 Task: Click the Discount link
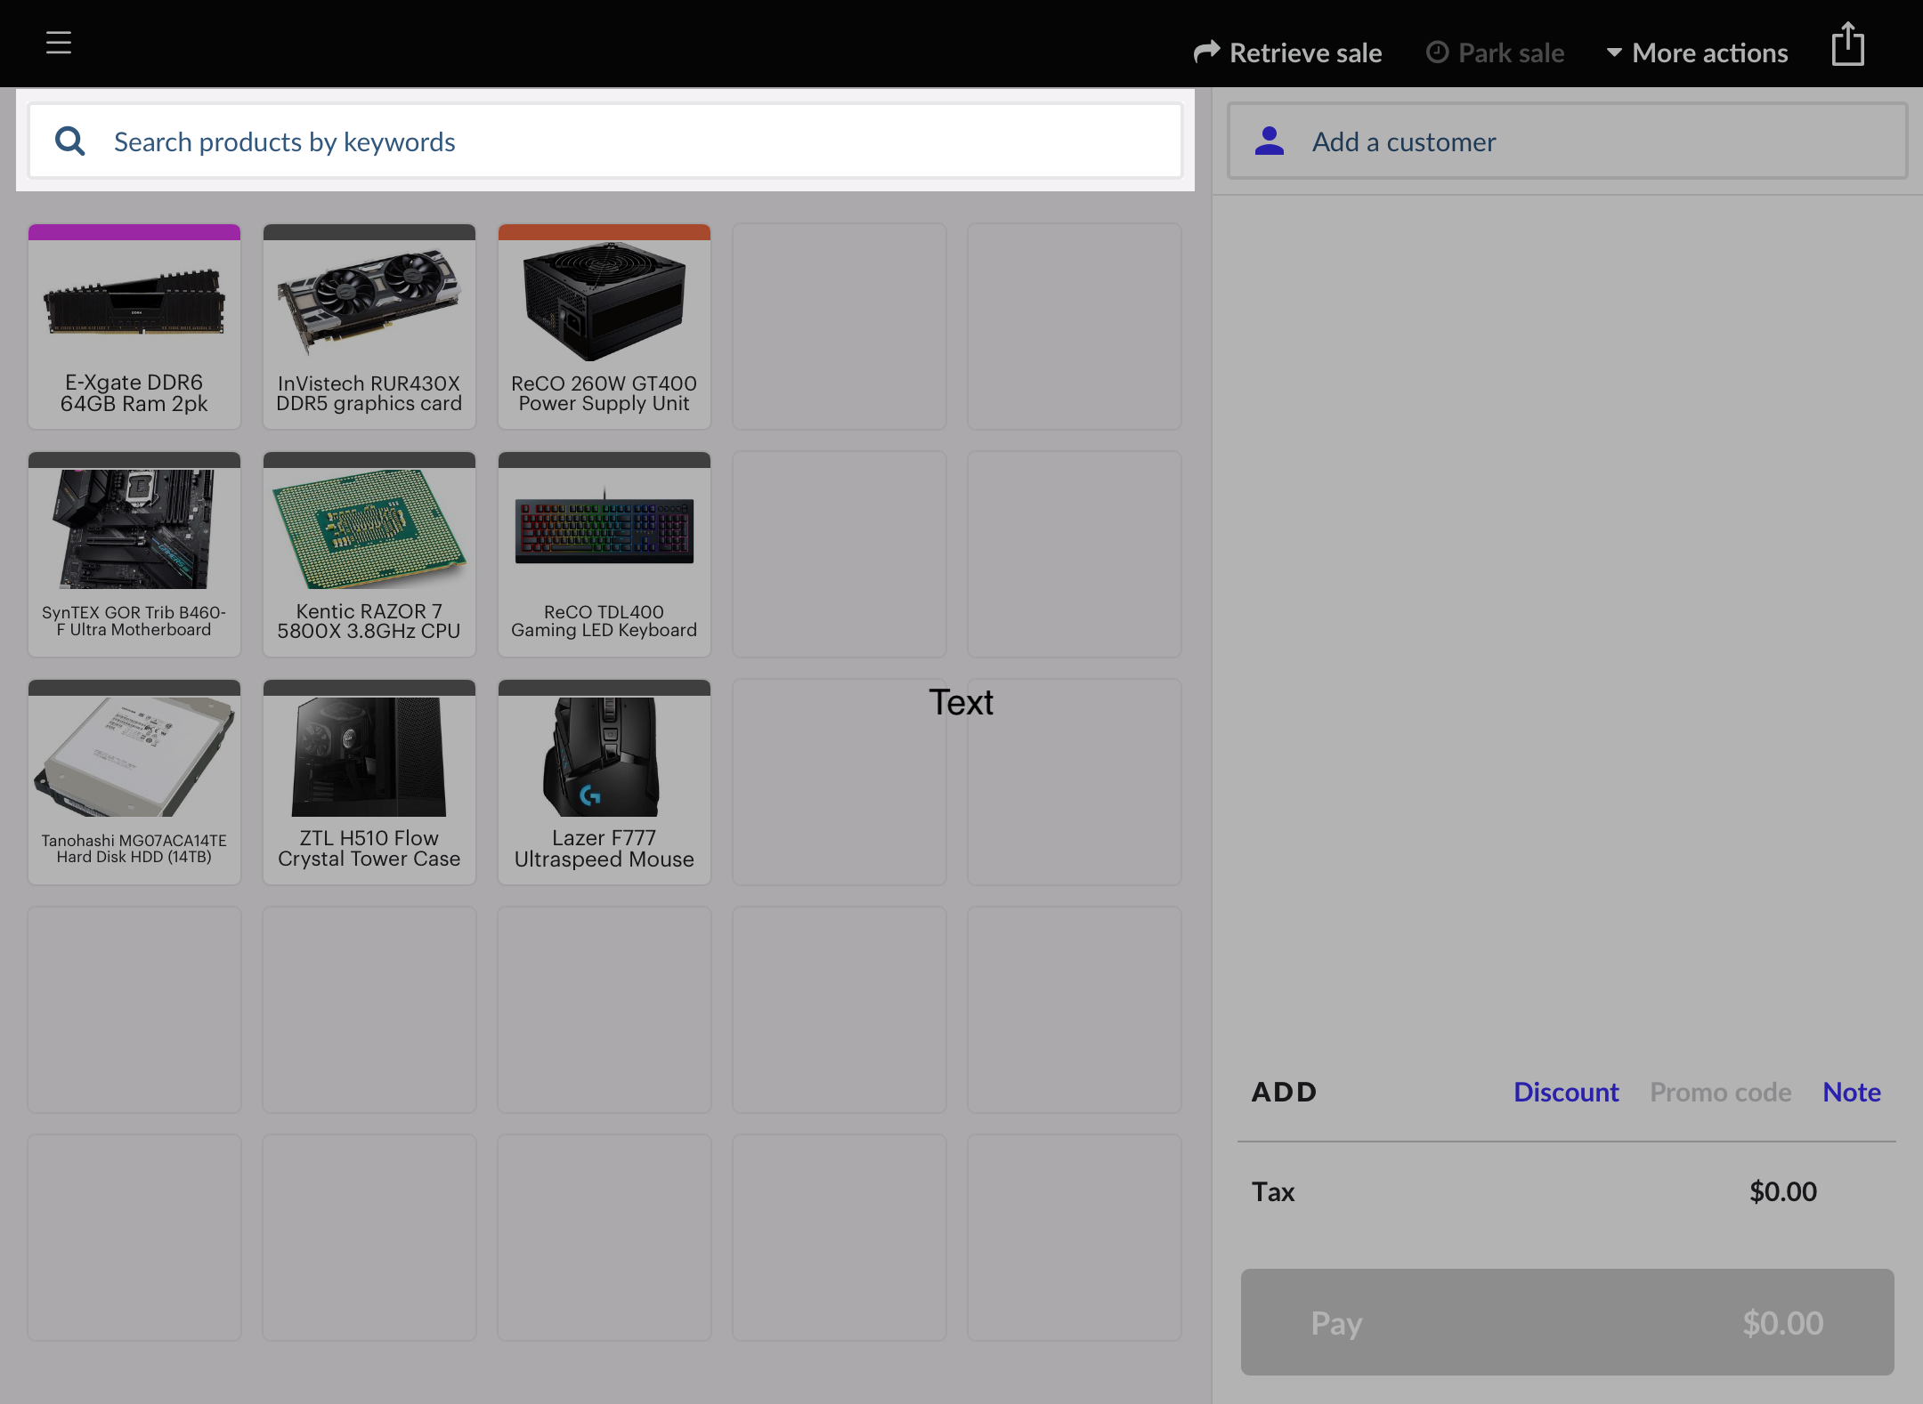(x=1566, y=1092)
